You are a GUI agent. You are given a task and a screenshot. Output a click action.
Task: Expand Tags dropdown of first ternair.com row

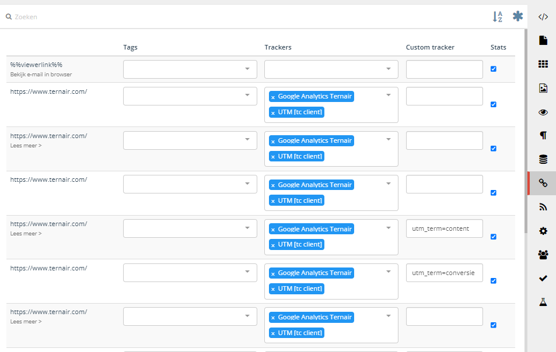[x=190, y=96]
